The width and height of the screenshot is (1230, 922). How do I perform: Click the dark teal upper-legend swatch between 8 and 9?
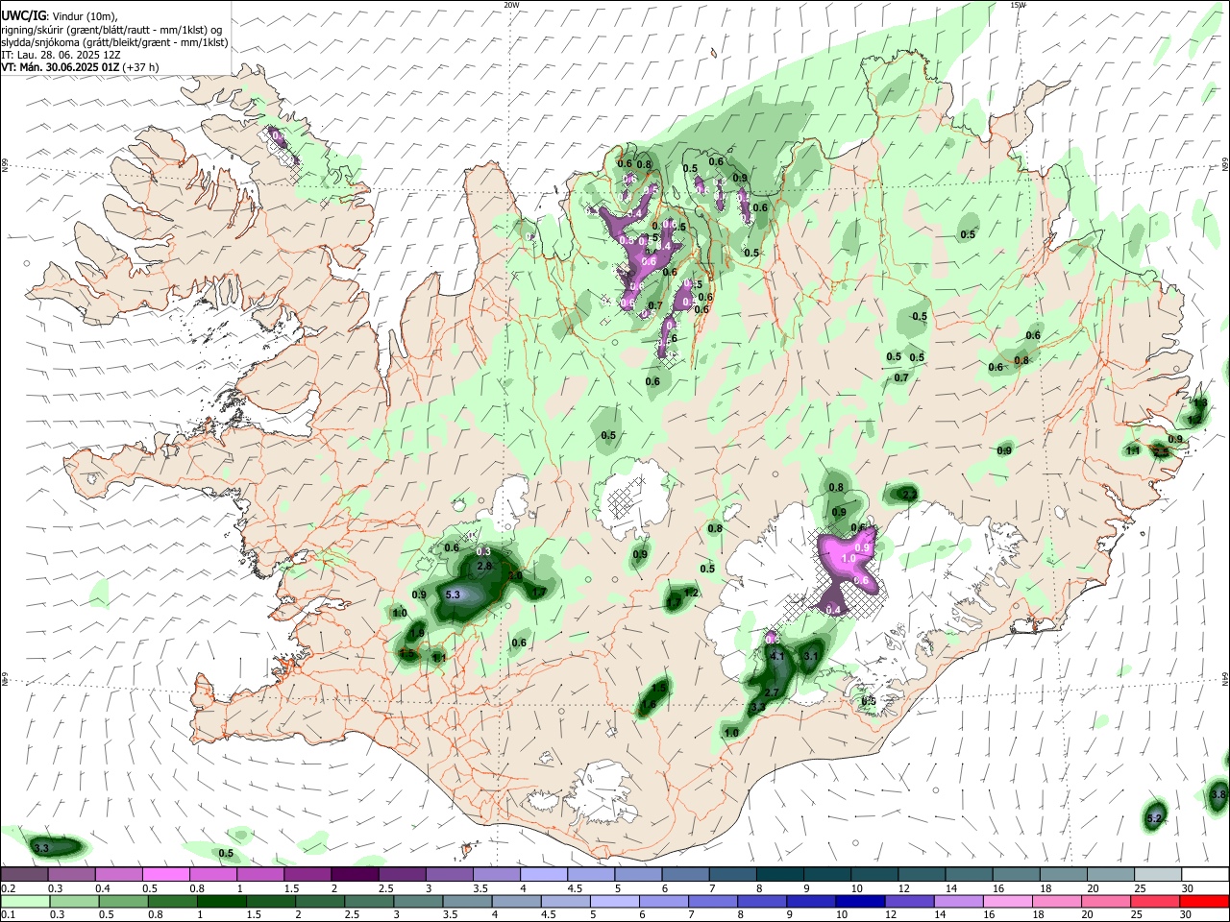tap(780, 874)
